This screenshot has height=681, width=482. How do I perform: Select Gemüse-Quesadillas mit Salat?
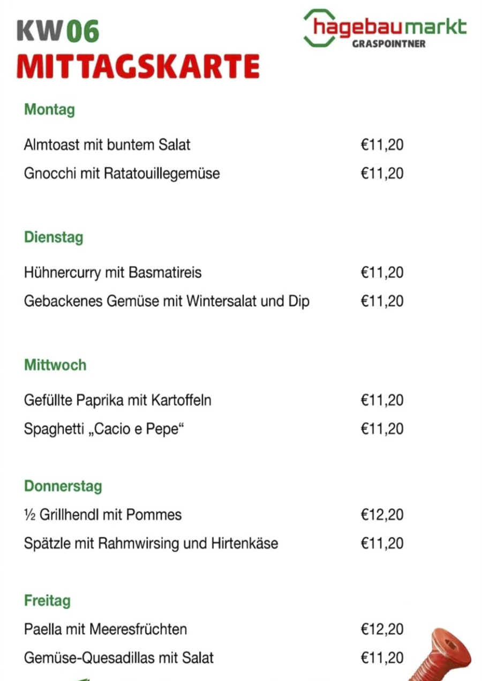(x=118, y=657)
